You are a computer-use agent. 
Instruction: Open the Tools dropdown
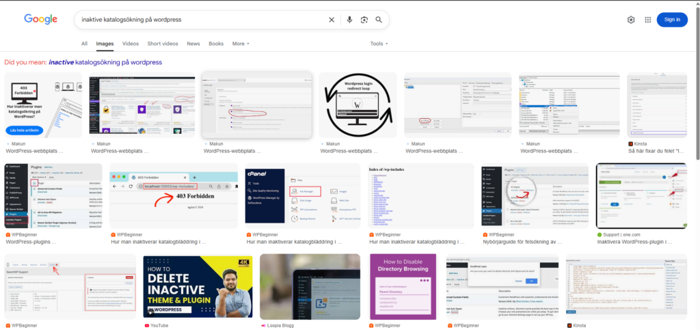[379, 44]
